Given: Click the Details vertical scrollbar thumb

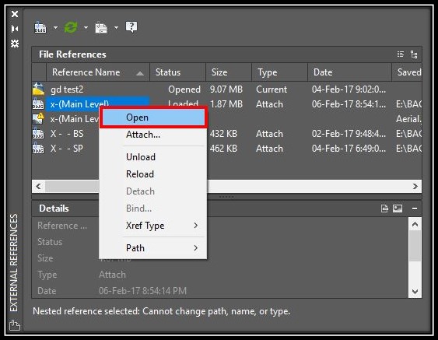Looking at the screenshot, I should [x=415, y=246].
